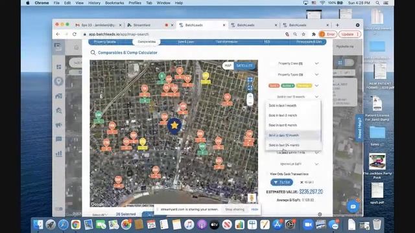Open the History menu in menu bar

[x=94, y=3]
